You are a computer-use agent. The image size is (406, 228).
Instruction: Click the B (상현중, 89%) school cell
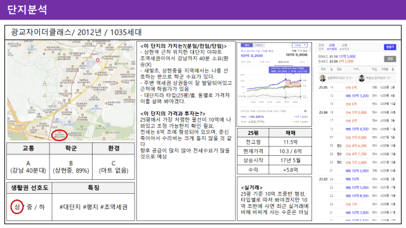point(71,167)
